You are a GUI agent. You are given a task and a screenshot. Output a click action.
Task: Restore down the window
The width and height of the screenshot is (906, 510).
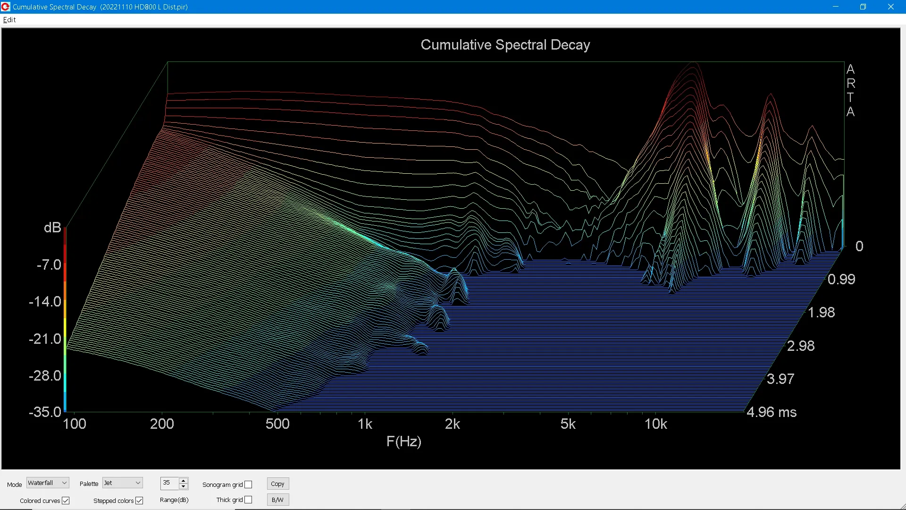[863, 7]
